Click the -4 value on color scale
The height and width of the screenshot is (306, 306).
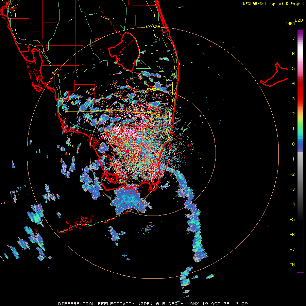292,204
